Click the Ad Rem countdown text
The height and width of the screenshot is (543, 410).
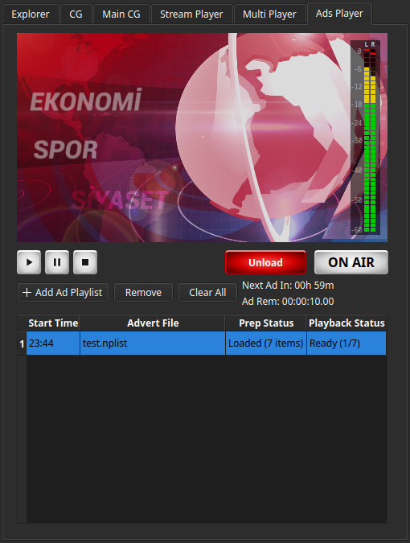pyautogui.click(x=288, y=302)
